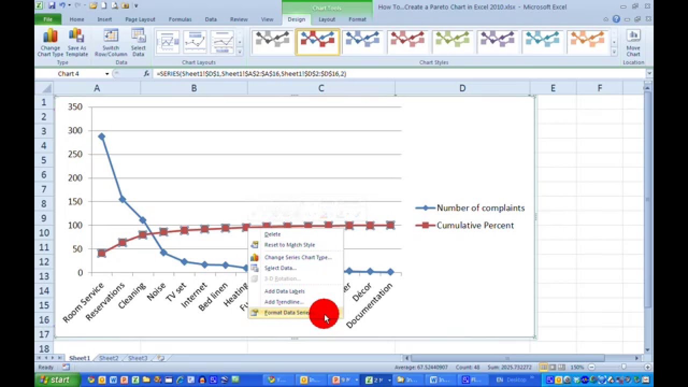This screenshot has width=688, height=387.
Task: Choose the third chart layout thumbnail
Action: click(x=221, y=42)
